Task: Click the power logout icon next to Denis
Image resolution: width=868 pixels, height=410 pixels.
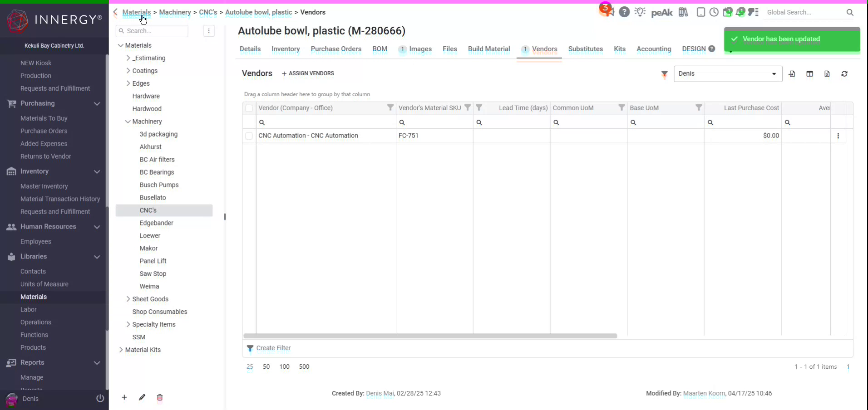Action: point(100,398)
